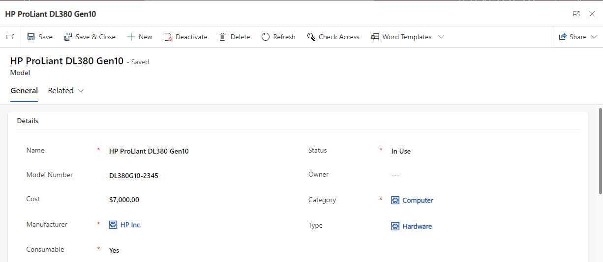Click the Save floppy disk icon
The width and height of the screenshot is (603, 262).
pyautogui.click(x=31, y=37)
